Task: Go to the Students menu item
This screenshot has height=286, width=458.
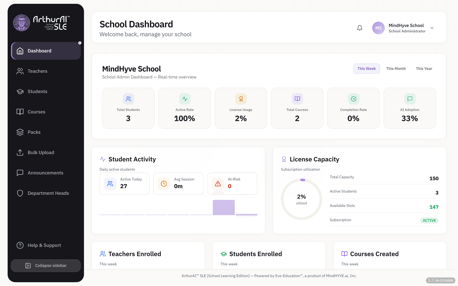Action: pos(46,92)
